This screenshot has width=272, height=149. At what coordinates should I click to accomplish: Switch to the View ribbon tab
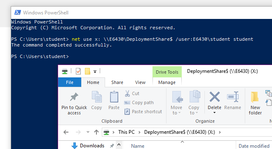[x=140, y=82]
